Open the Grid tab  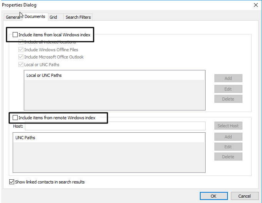click(53, 17)
